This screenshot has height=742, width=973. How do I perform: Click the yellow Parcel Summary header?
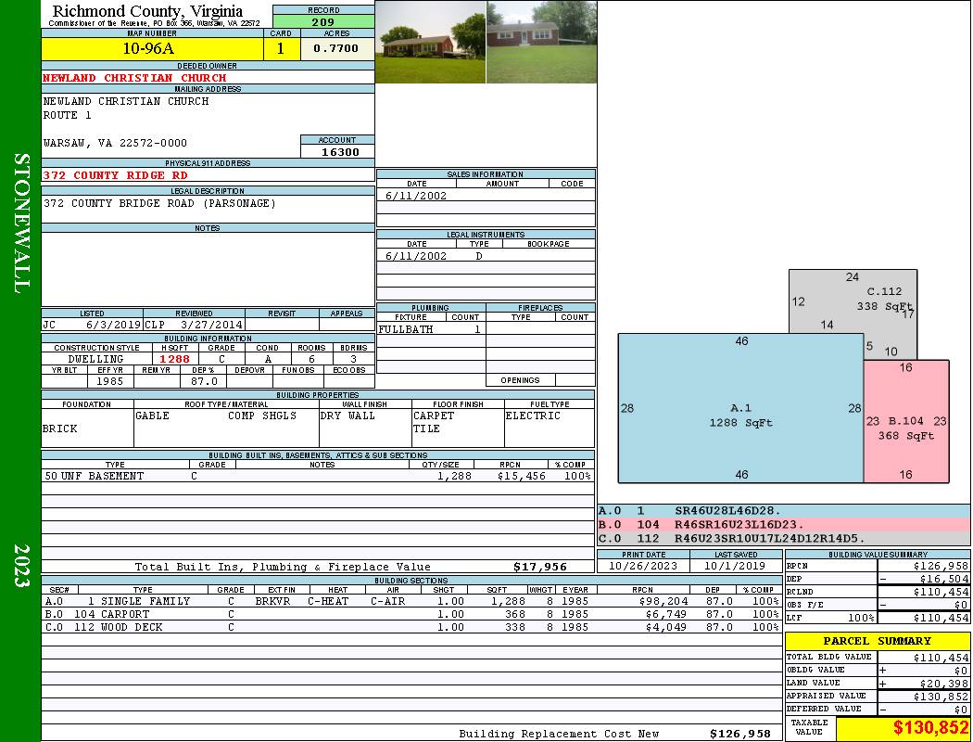point(877,641)
